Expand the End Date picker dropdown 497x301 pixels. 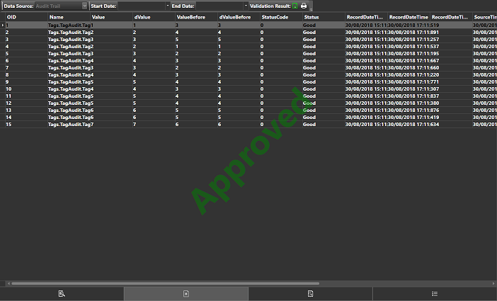point(246,6)
